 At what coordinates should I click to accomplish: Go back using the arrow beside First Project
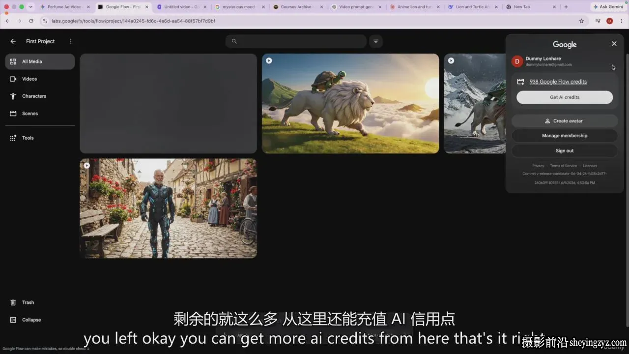pos(13,41)
